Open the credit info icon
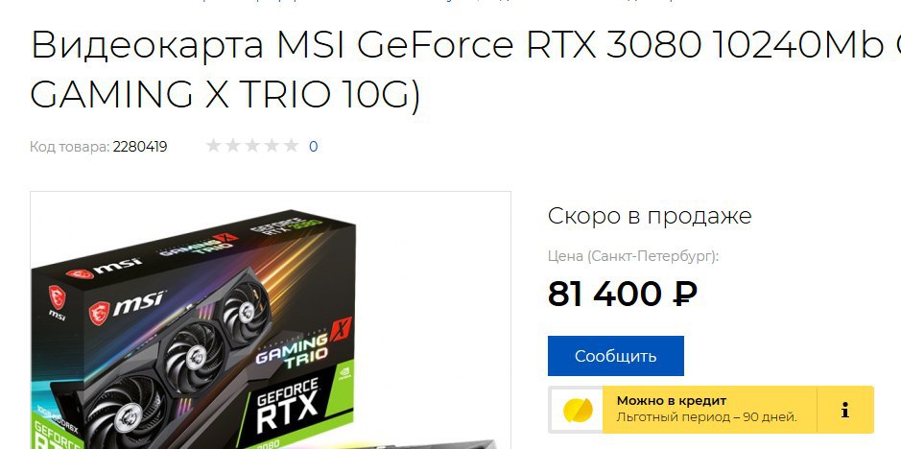901x449 pixels. tap(844, 410)
